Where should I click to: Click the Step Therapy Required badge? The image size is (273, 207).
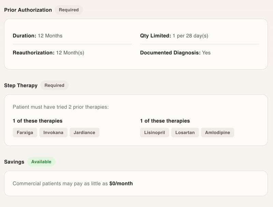coord(54,85)
